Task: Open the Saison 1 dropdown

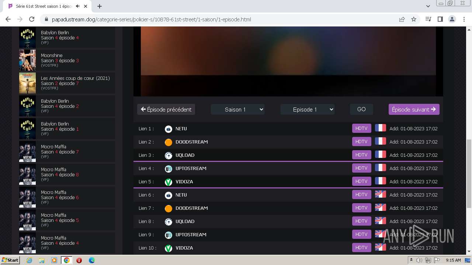Action: click(237, 109)
